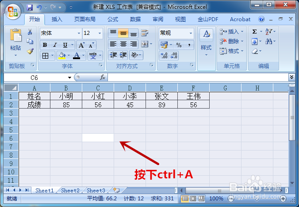Viewport: 299px width, 207px height.
Task: Click the Office button orb
Action: click(13, 12)
